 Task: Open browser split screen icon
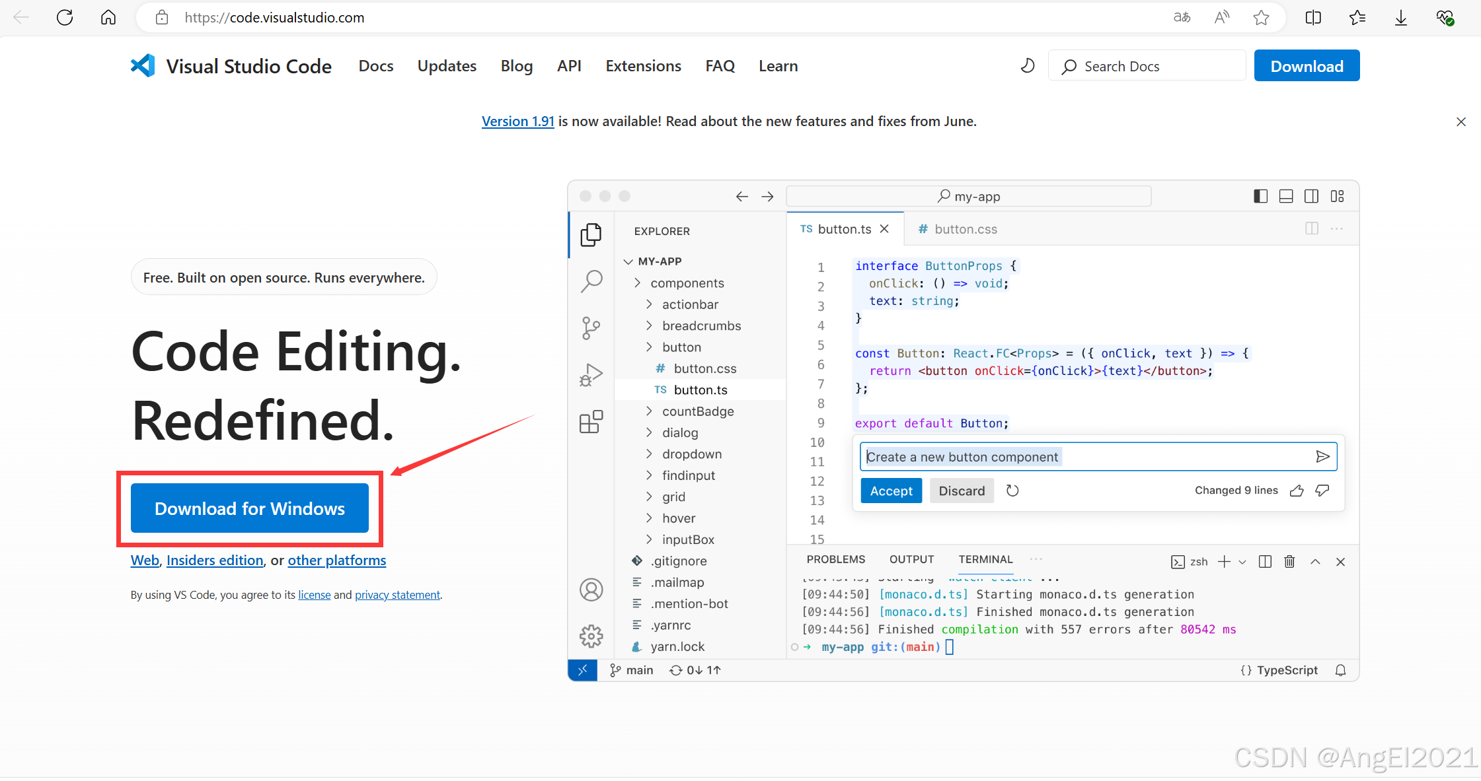[x=1314, y=18]
